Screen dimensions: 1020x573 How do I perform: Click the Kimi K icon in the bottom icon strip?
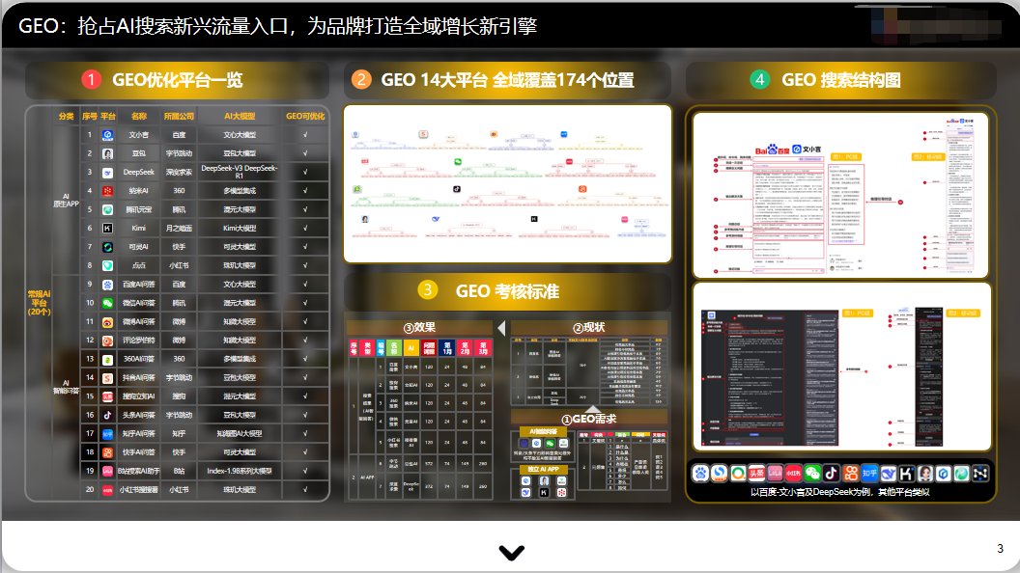coord(906,474)
